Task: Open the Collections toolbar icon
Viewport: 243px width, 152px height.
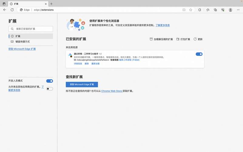Action: (215, 10)
